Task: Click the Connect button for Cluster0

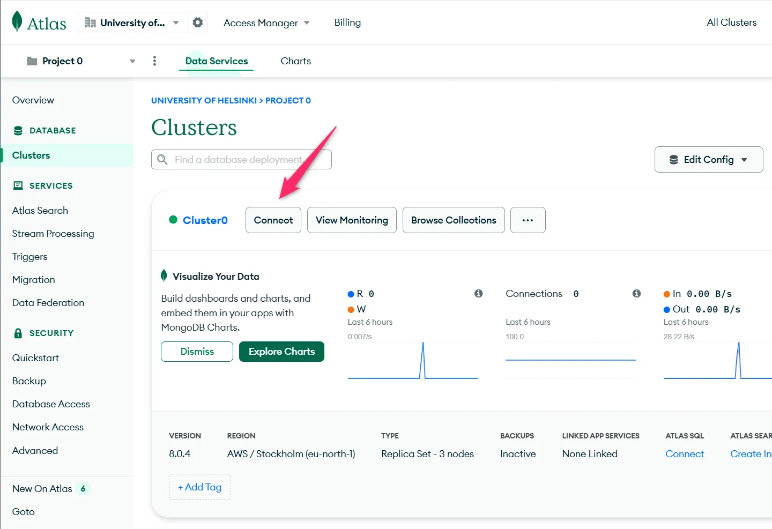Action: coord(273,220)
